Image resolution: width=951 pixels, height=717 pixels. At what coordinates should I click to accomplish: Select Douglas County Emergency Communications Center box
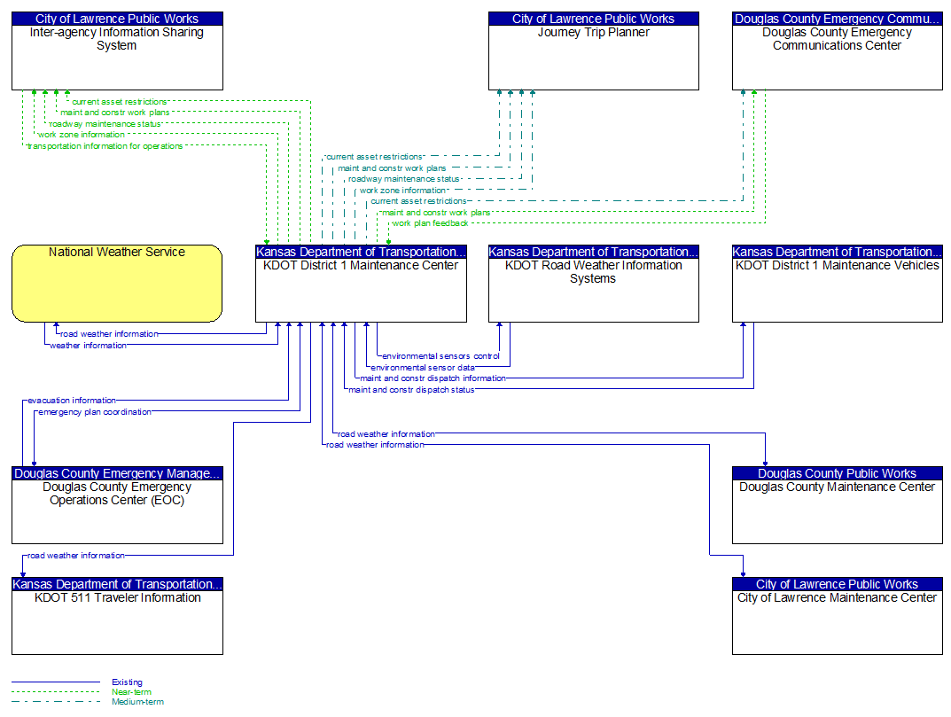(x=837, y=51)
